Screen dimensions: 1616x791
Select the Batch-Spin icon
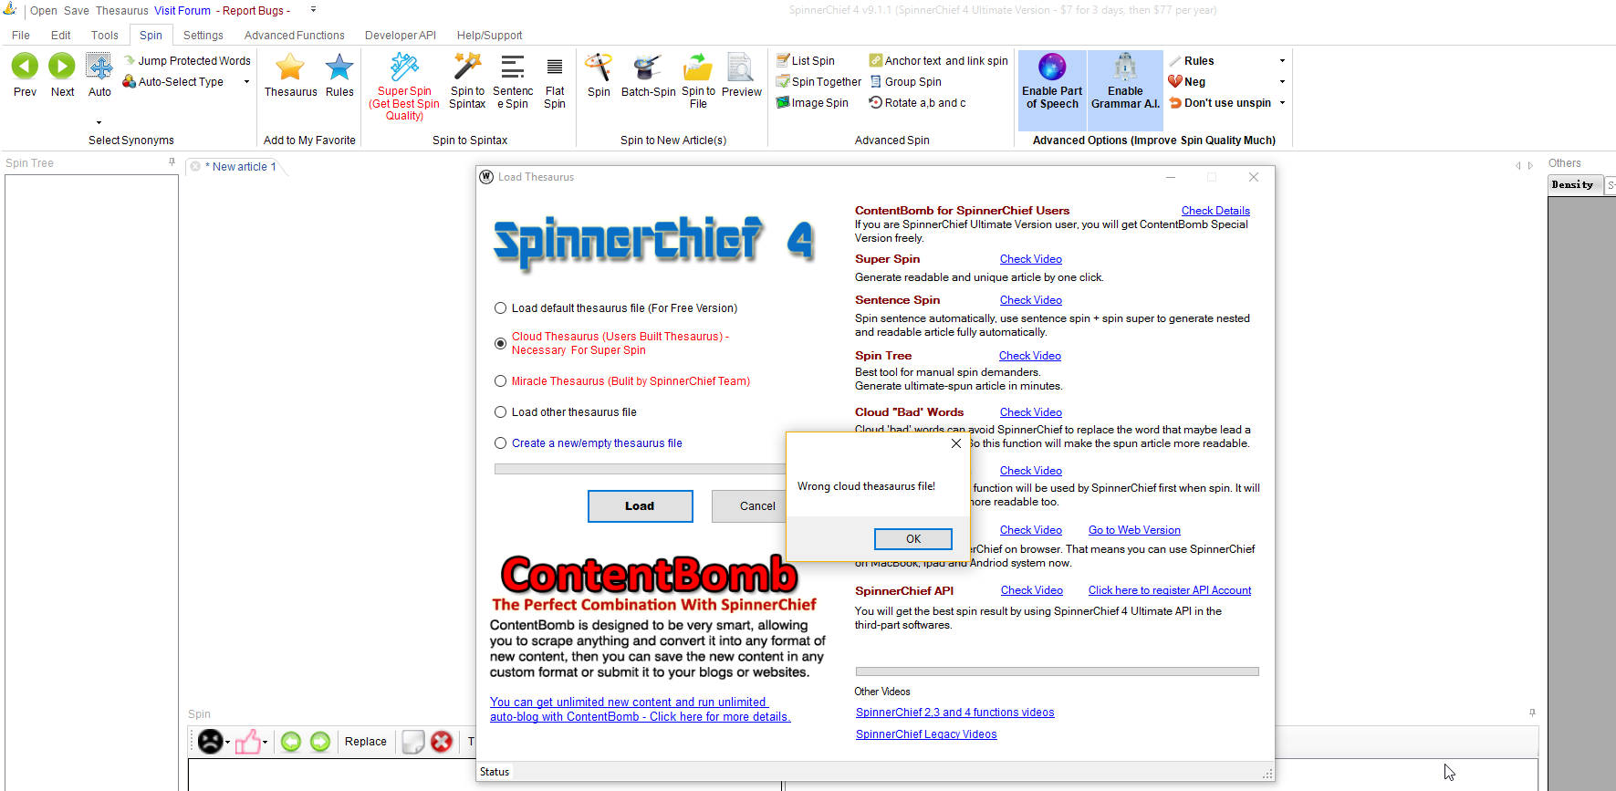click(x=648, y=68)
